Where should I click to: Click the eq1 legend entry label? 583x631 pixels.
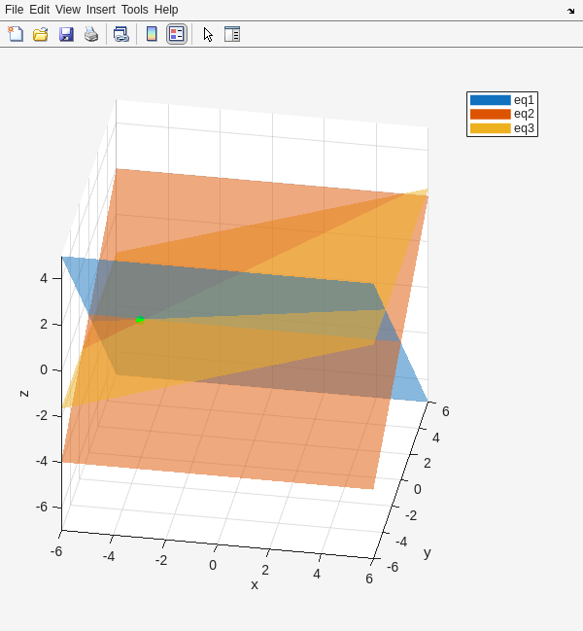524,100
